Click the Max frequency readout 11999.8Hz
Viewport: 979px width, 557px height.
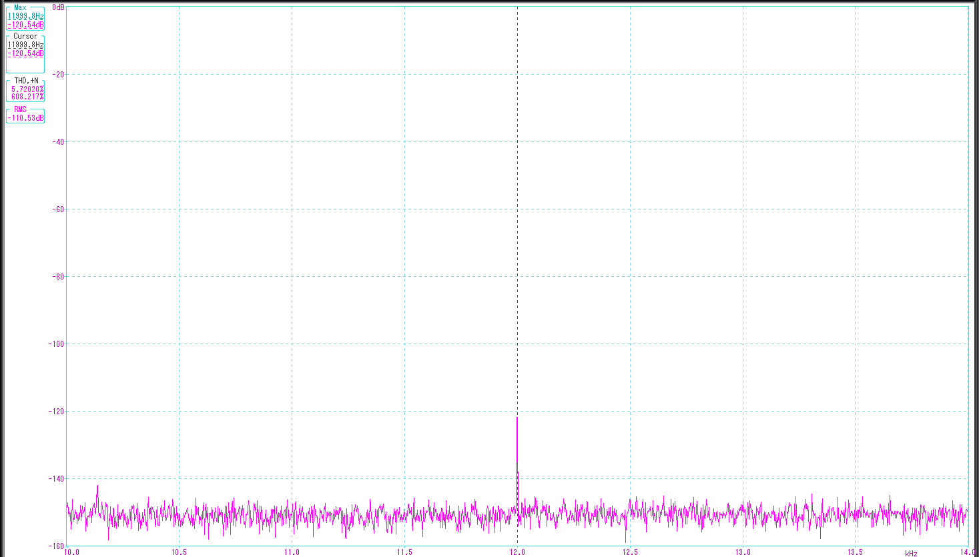[25, 16]
